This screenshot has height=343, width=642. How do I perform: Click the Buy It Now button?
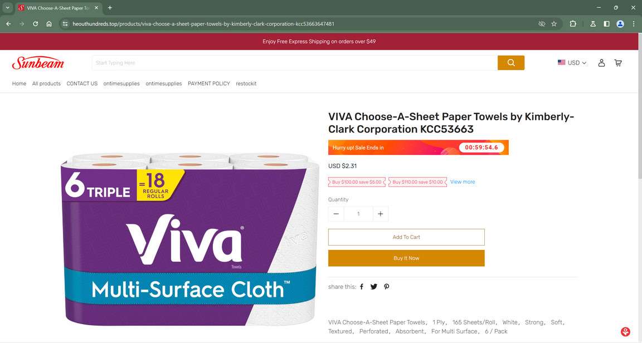pyautogui.click(x=406, y=258)
